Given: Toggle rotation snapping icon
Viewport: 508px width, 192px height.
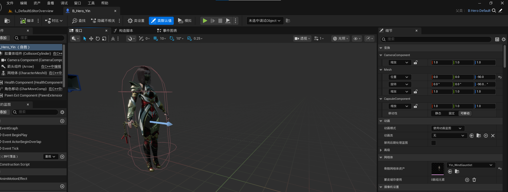Looking at the screenshot, I should click(172, 39).
